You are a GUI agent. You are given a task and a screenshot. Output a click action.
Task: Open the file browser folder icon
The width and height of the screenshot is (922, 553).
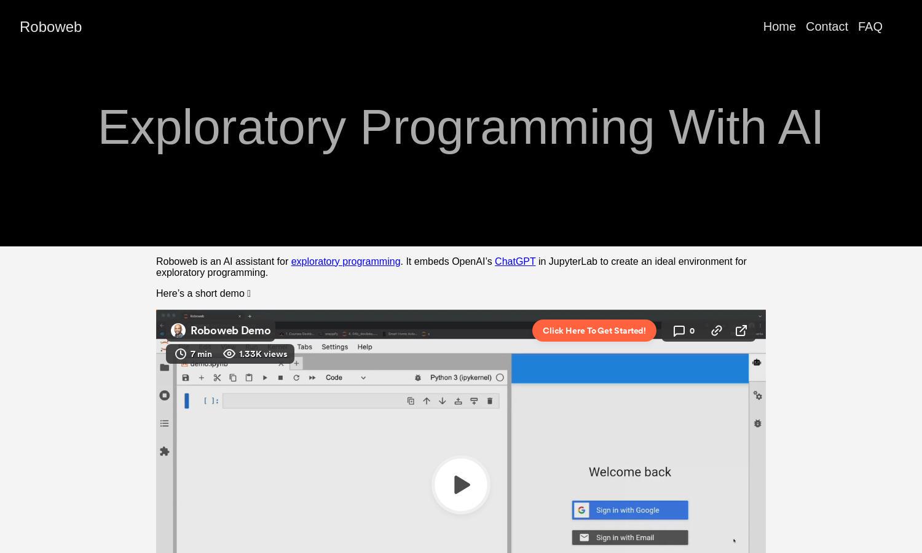165,367
